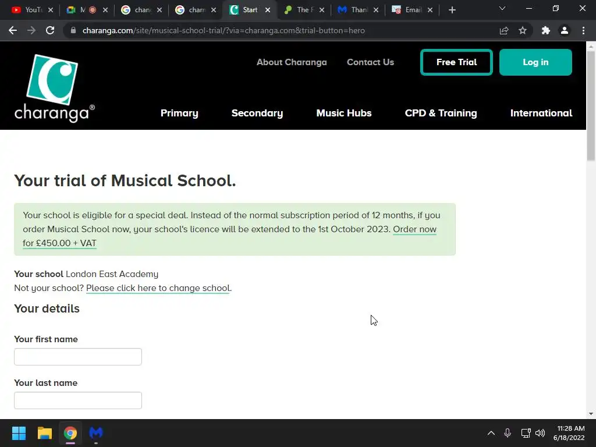
Task: Close the Email tab
Action: [430, 10]
